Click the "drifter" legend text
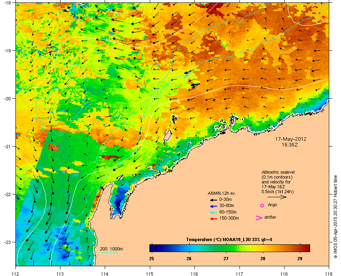This screenshot has width=341, height=276. coord(270,217)
